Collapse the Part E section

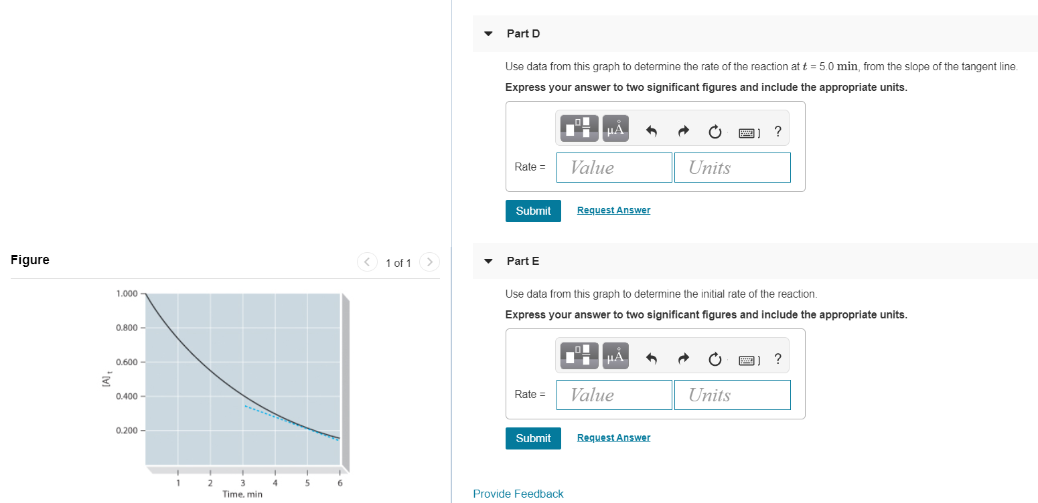pyautogui.click(x=488, y=261)
